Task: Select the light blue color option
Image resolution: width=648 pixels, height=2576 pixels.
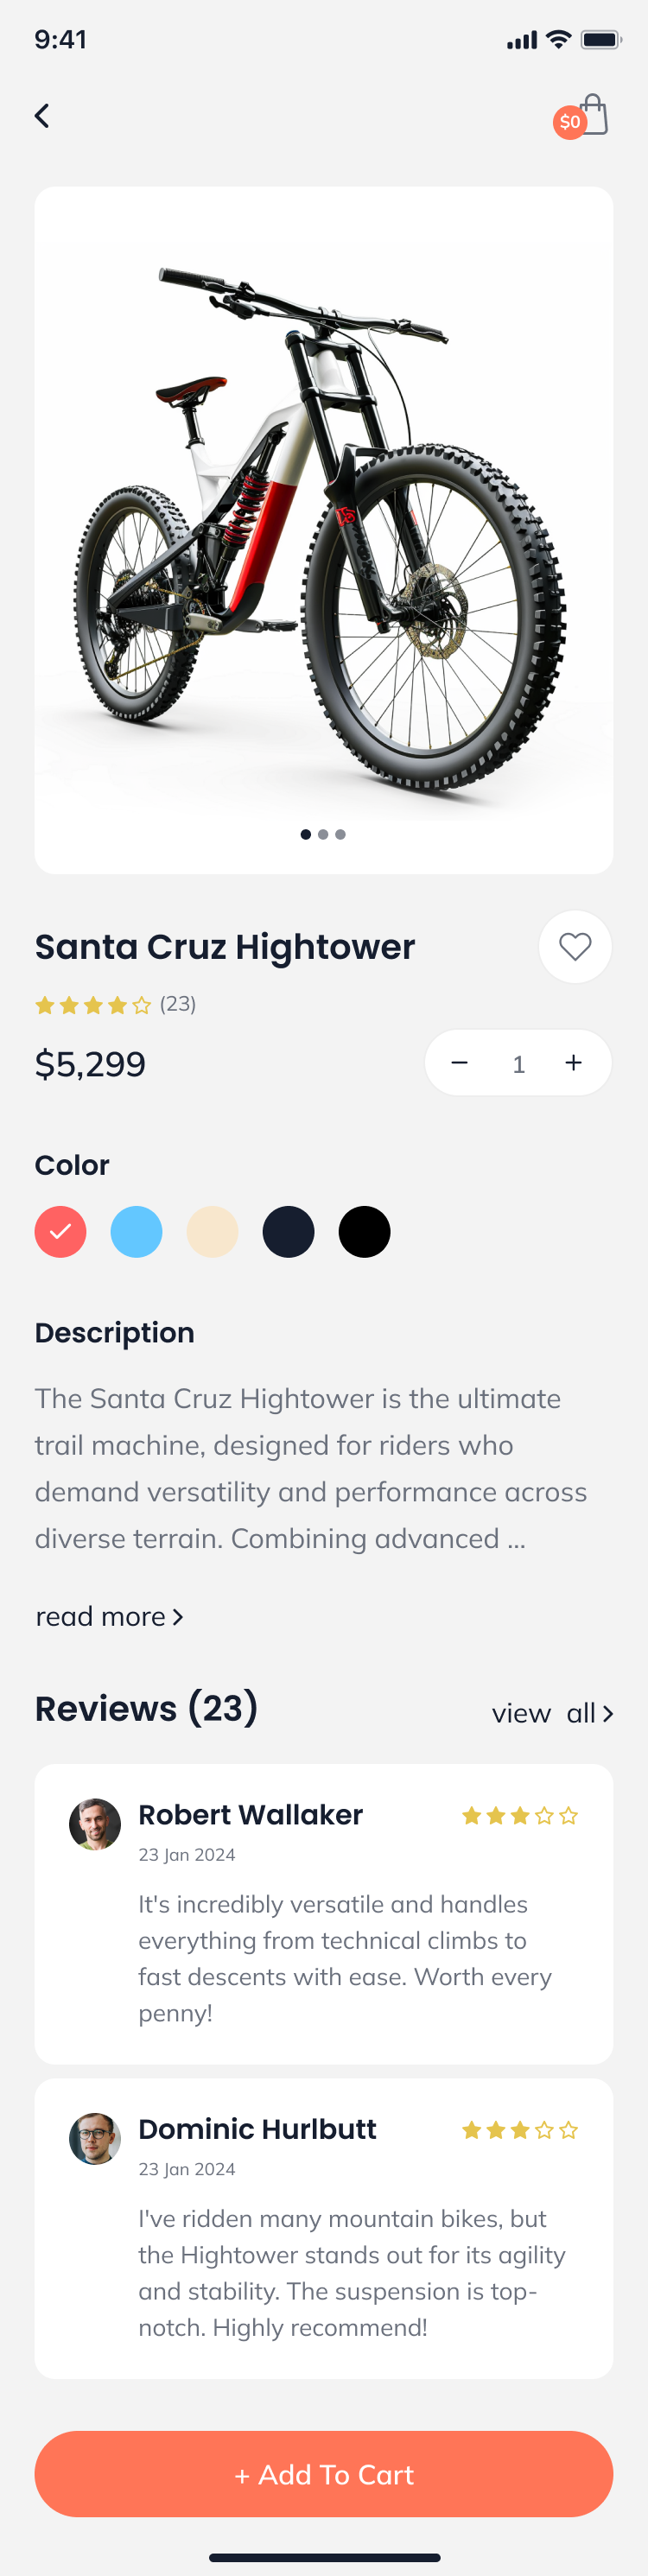Action: point(137,1232)
